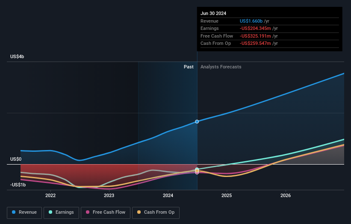The width and height of the screenshot is (351, 224).
Task: Toggle the Earnings legend button
Action: (61, 212)
